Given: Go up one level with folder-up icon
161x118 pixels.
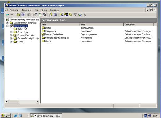Looking at the screenshot, I should tap(18, 15).
